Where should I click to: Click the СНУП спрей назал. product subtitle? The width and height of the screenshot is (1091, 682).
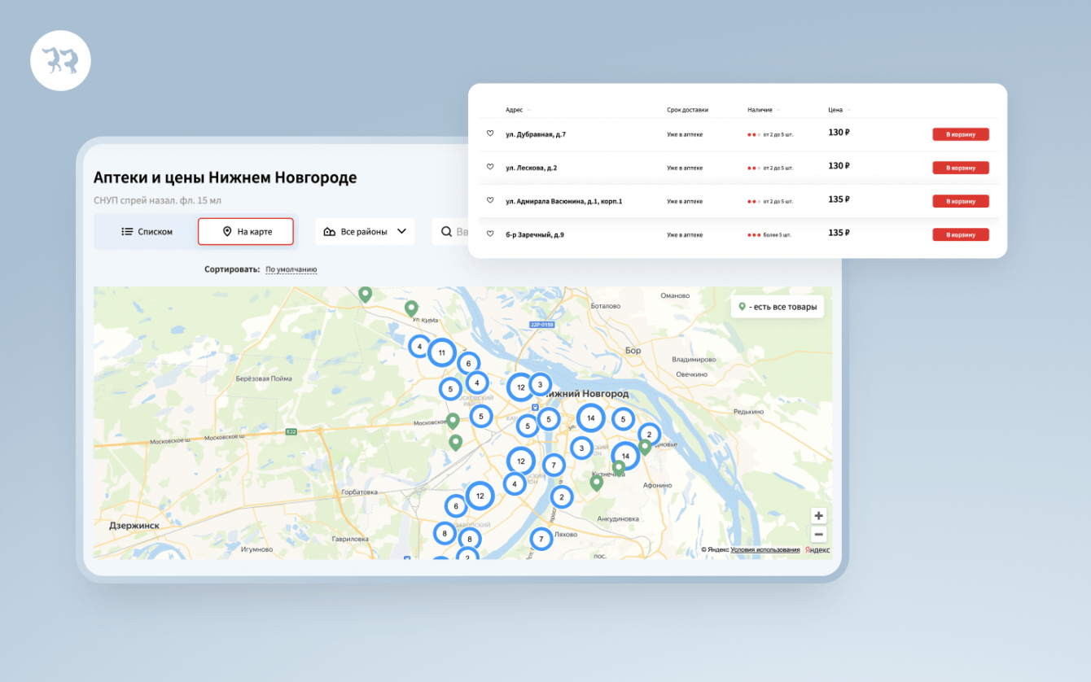(x=157, y=200)
